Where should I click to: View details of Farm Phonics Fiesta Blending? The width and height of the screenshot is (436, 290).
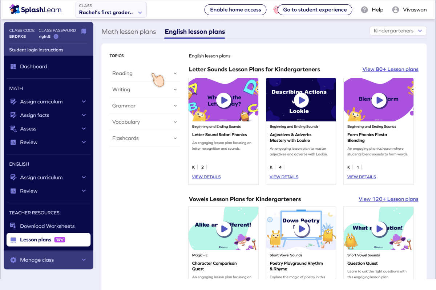coord(362,177)
